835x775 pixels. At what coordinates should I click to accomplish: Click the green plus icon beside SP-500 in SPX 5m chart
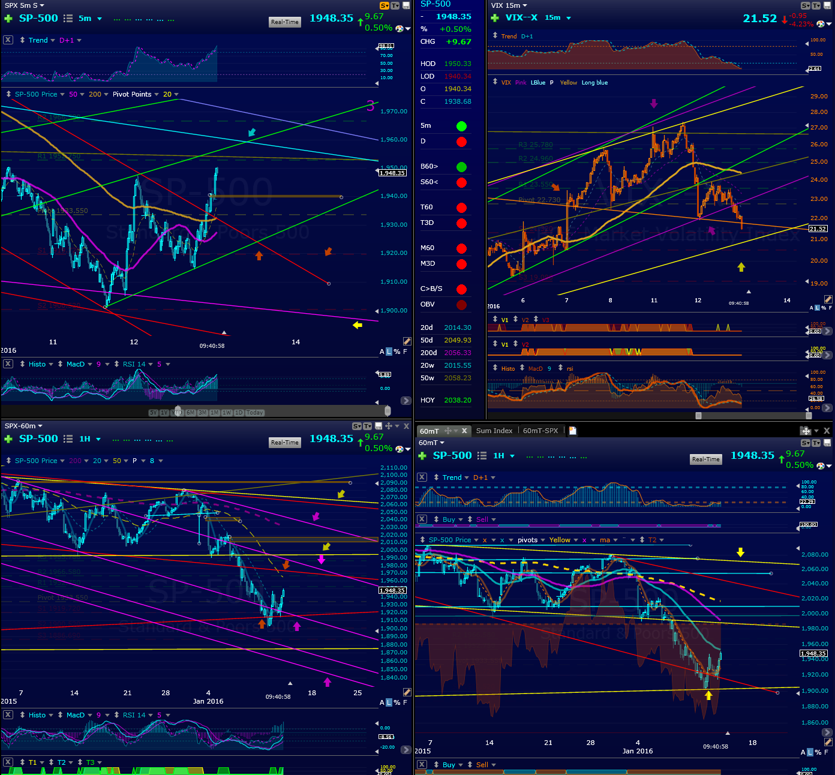(x=8, y=19)
